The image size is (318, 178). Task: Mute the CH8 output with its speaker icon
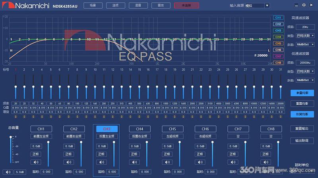pyautogui.click(x=266, y=162)
